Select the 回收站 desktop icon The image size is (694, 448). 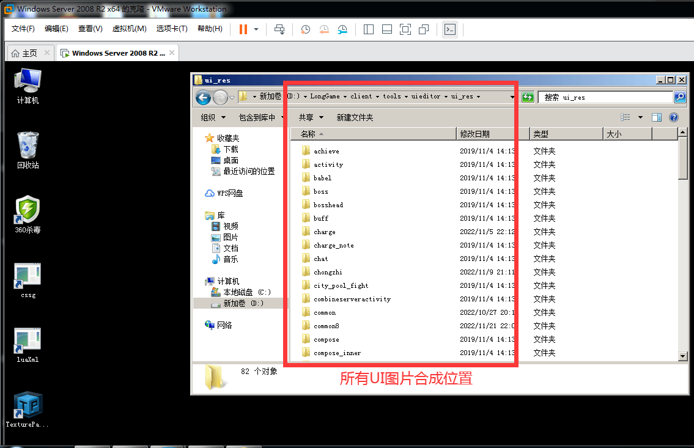(x=28, y=150)
